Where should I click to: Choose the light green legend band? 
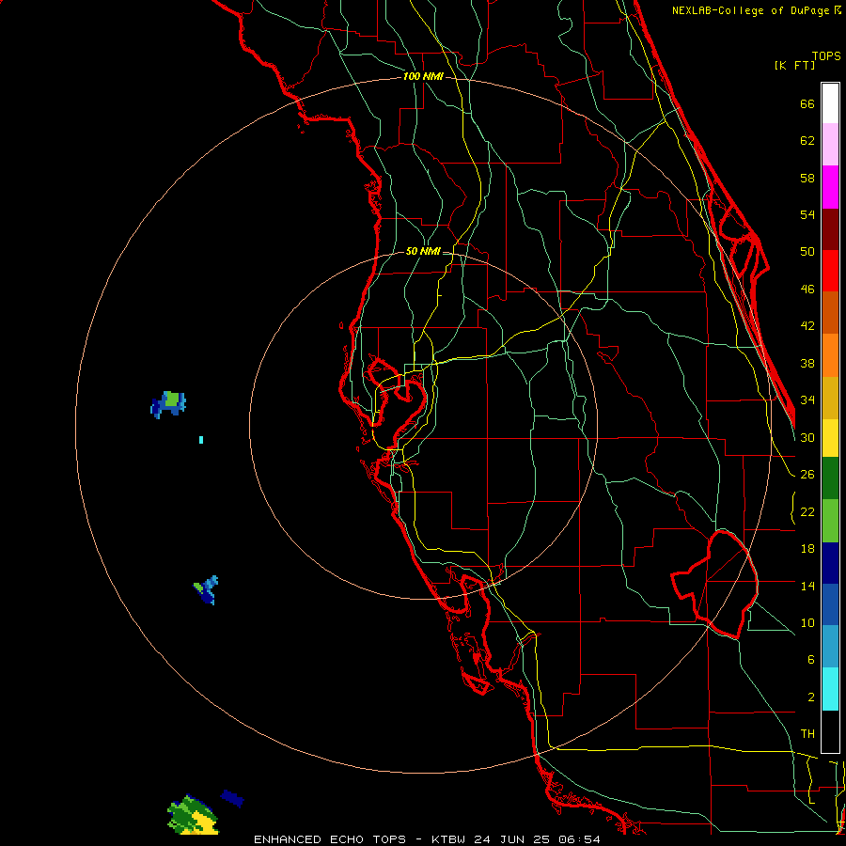(x=830, y=521)
